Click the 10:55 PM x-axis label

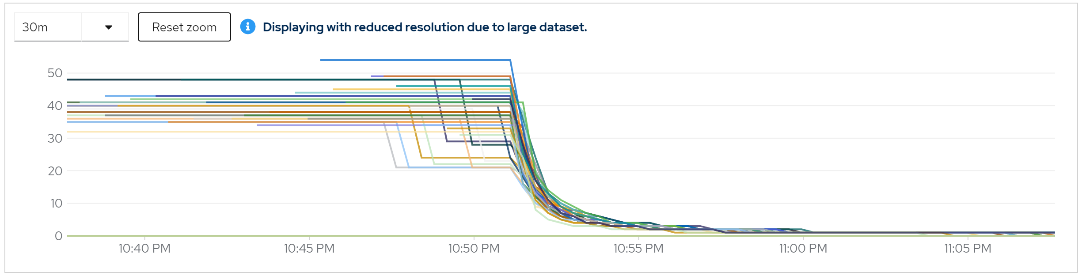tap(638, 249)
